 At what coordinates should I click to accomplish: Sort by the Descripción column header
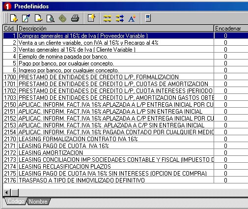[x=115, y=29]
